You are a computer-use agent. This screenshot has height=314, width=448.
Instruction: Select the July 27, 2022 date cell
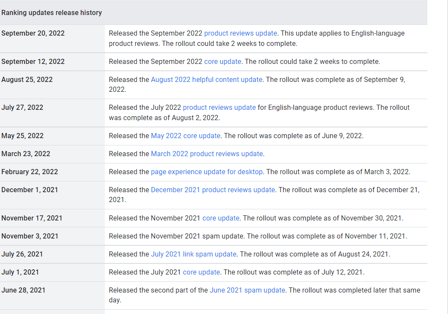(52, 113)
